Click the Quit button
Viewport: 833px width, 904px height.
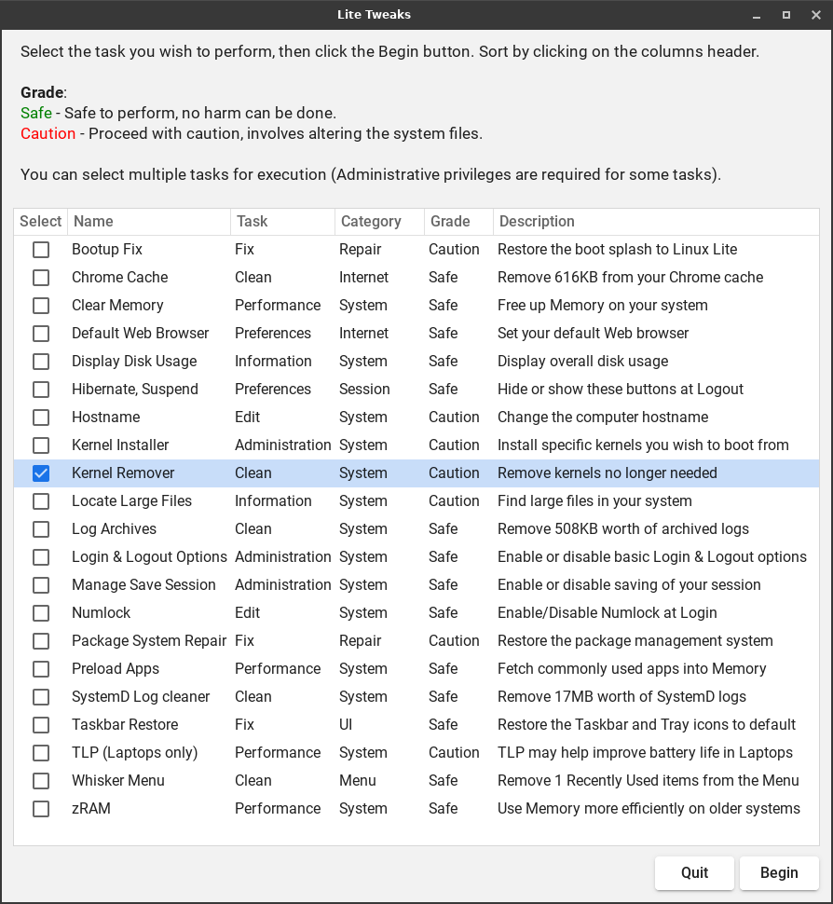click(694, 873)
